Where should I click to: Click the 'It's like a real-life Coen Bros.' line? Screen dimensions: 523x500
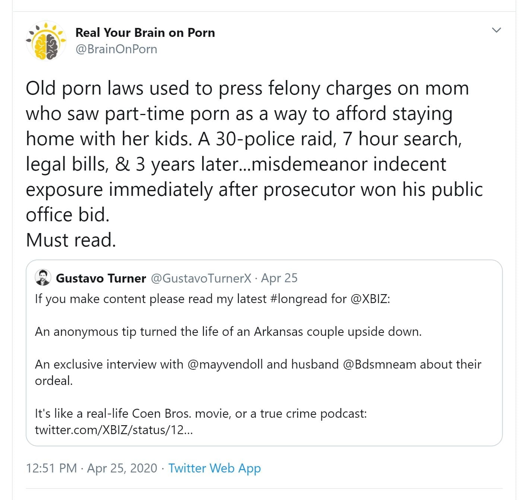(200, 413)
